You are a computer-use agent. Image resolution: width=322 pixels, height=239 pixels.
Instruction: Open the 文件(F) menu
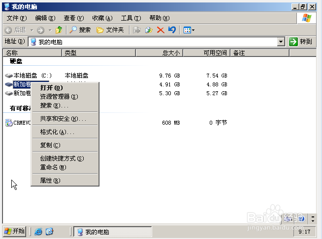click(x=17, y=18)
